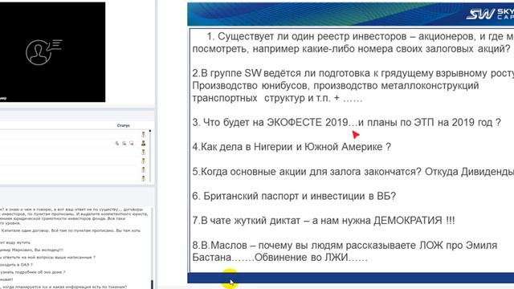
Task: Click the status icon in the bottom participant row
Action: tap(143, 178)
